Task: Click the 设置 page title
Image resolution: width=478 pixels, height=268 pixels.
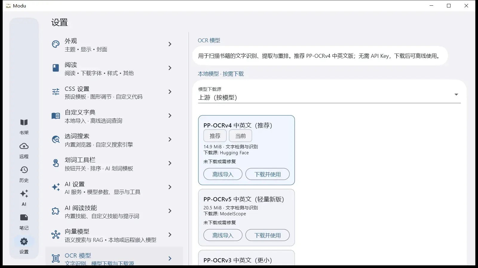Action: pyautogui.click(x=59, y=23)
